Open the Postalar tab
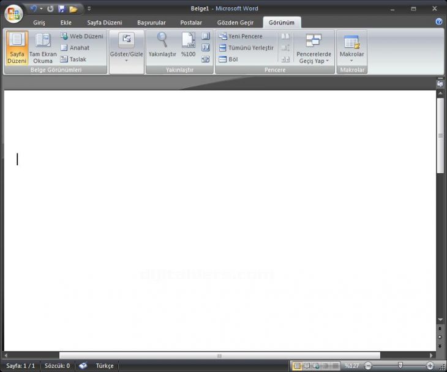 coord(191,23)
